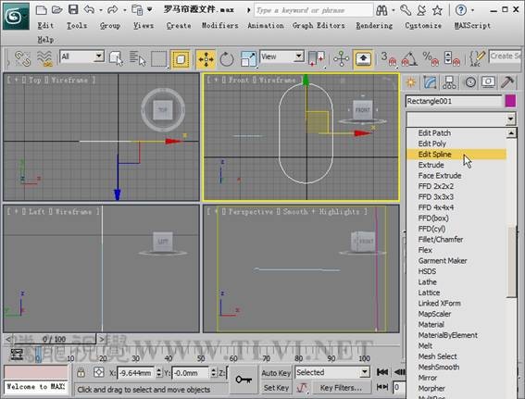Expand the title bar path arrow
This screenshot has width=525, height=399.
(x=248, y=10)
